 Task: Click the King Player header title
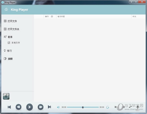20,10
